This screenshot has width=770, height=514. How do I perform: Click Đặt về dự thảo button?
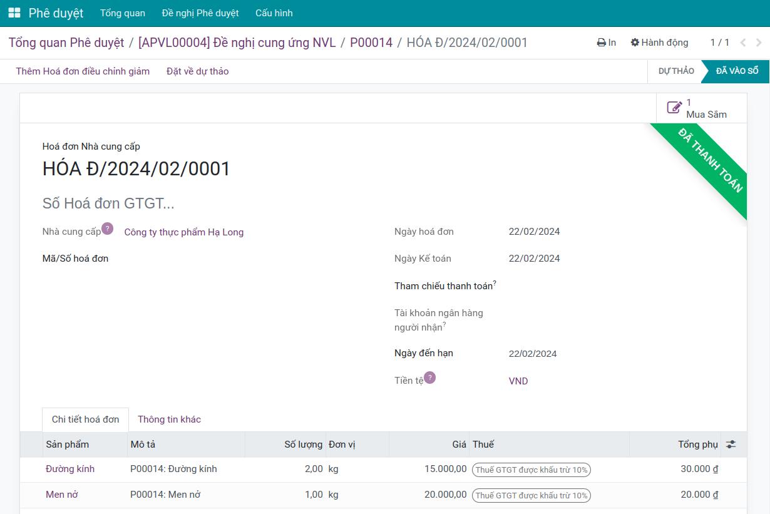(198, 71)
